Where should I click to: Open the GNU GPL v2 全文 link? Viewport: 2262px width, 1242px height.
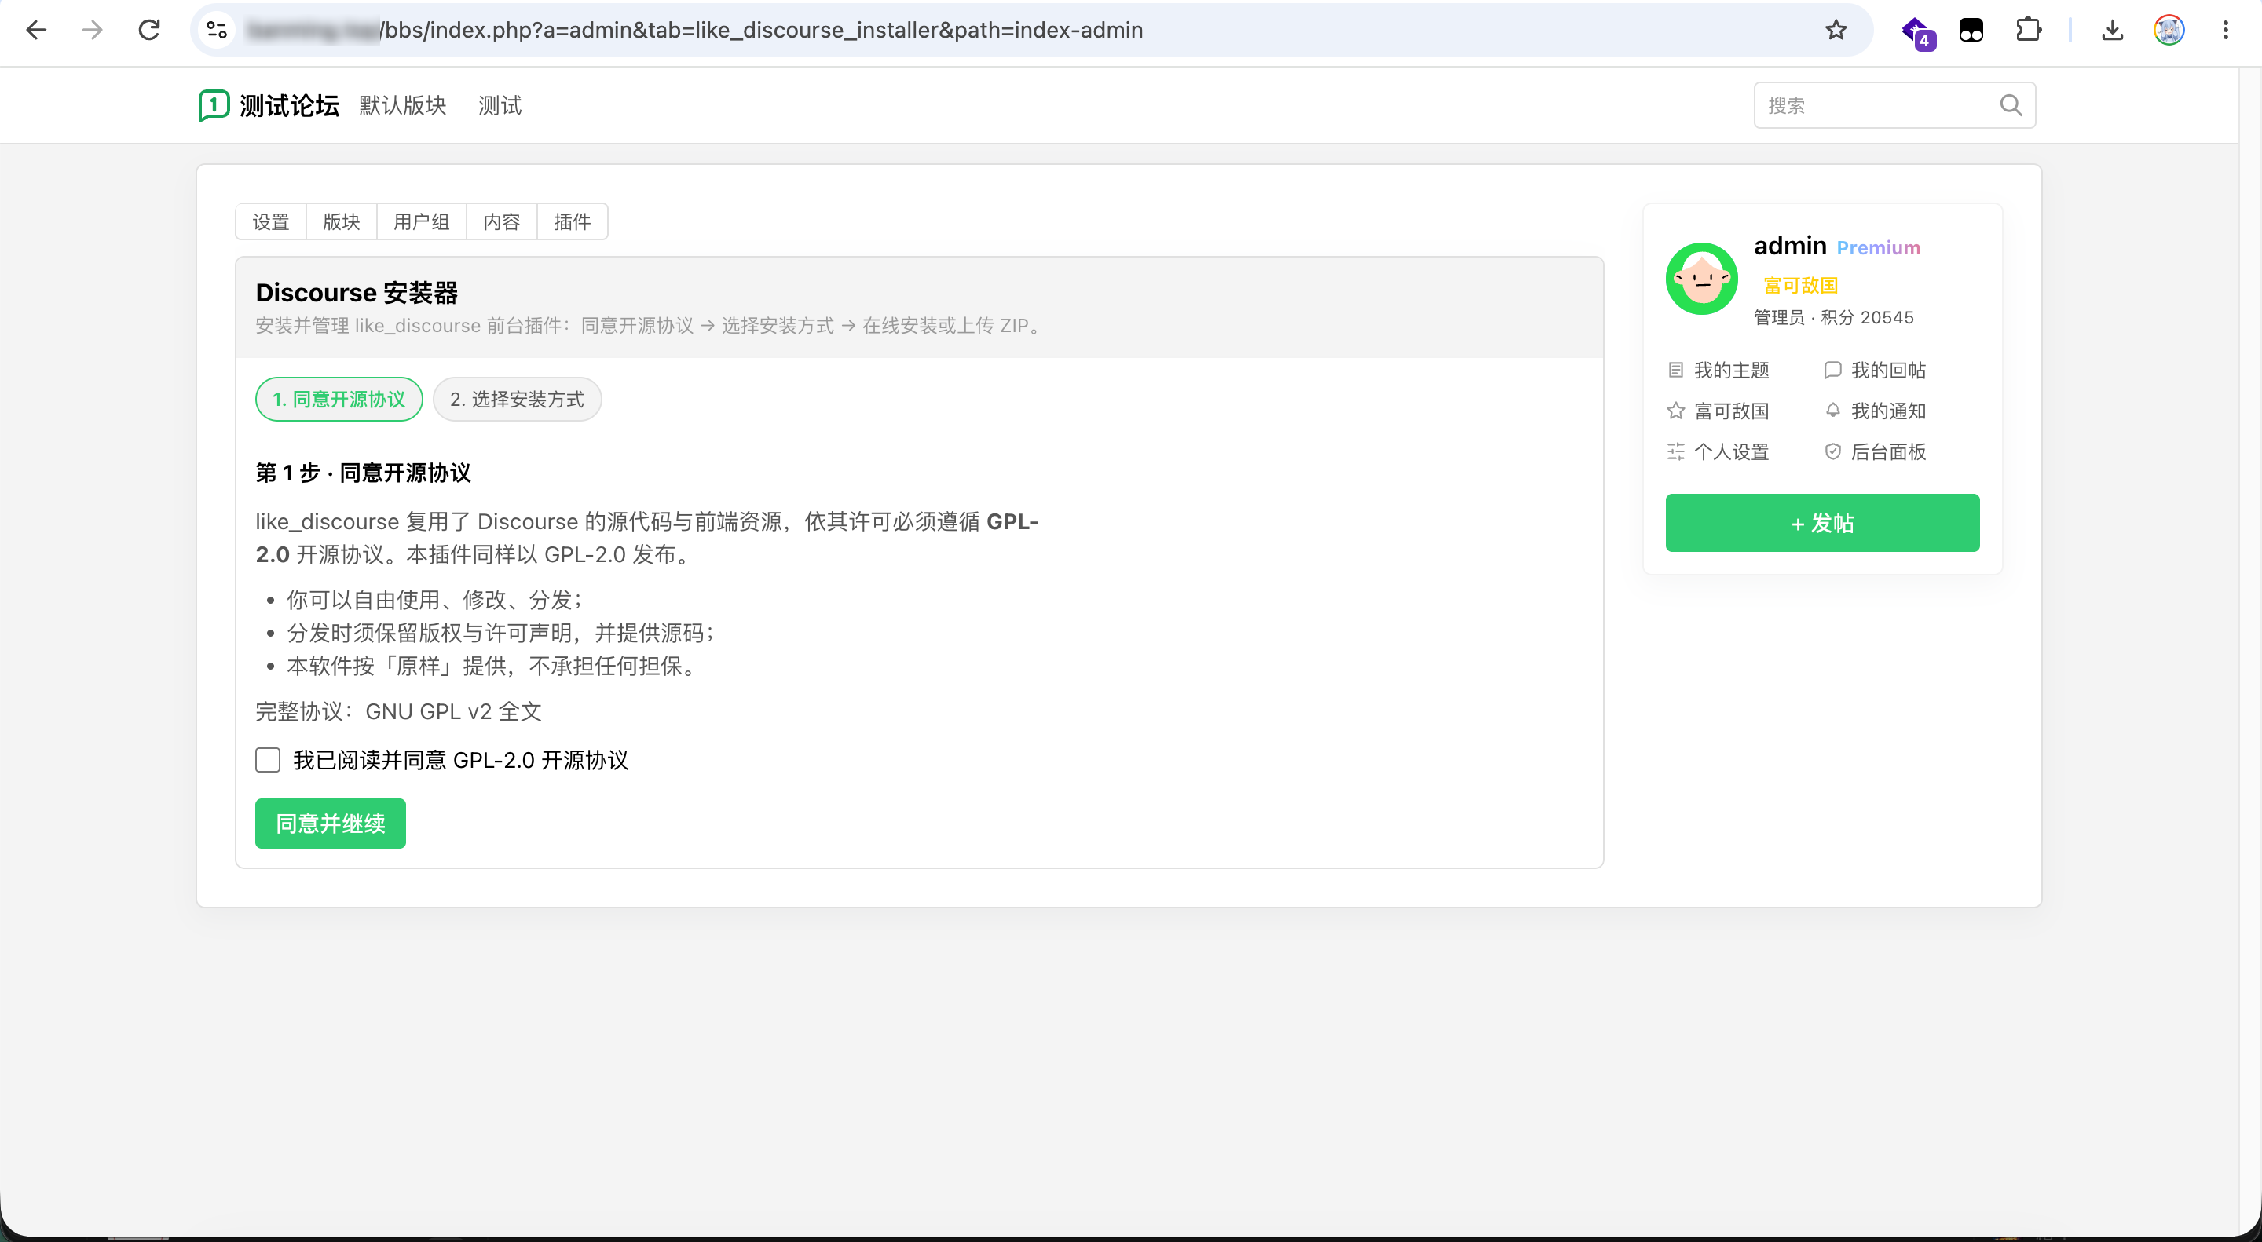click(x=453, y=712)
